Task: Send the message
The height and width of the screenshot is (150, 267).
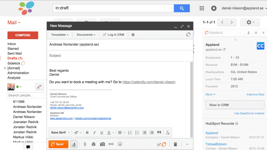Action: pos(58,144)
